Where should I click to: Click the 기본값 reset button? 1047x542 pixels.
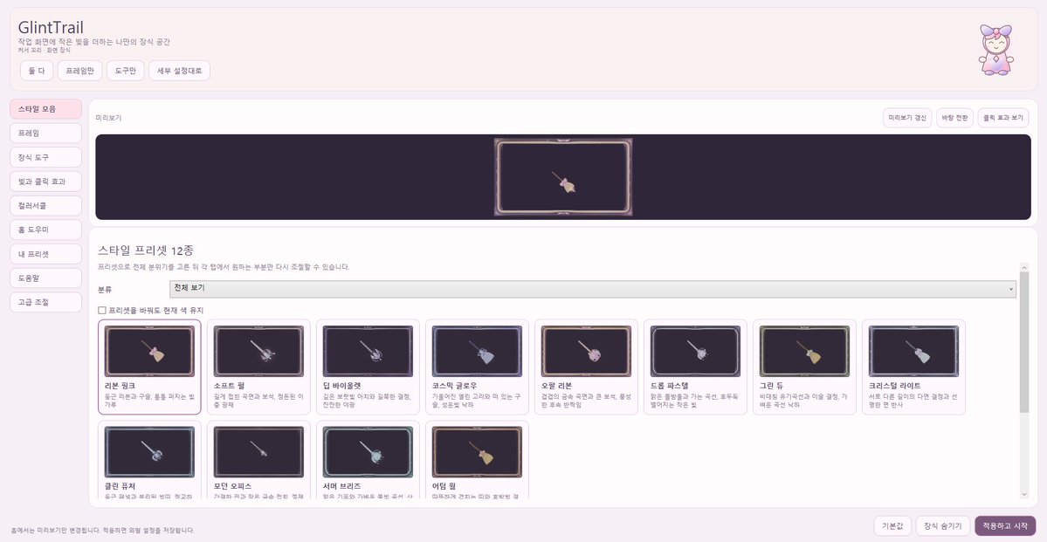click(x=892, y=526)
